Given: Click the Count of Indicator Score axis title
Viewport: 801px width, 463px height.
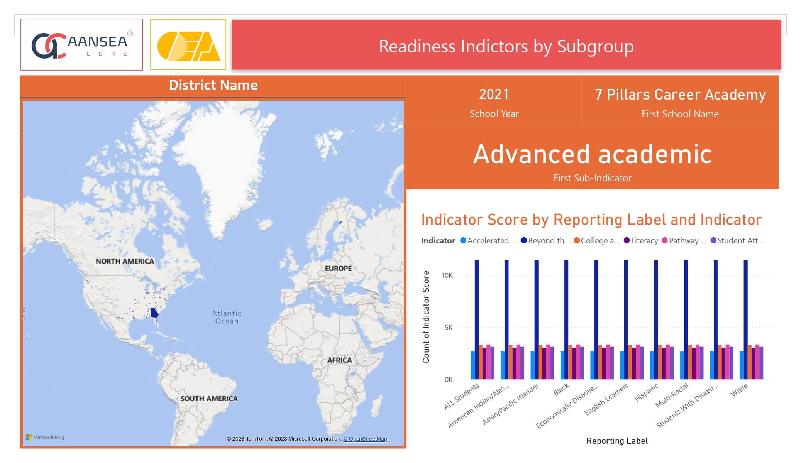Looking at the screenshot, I should pos(426,317).
